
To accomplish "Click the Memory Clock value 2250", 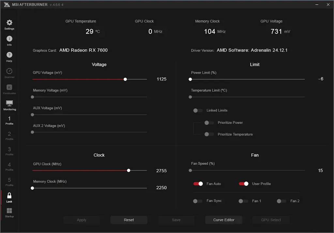I will point(161,188).
